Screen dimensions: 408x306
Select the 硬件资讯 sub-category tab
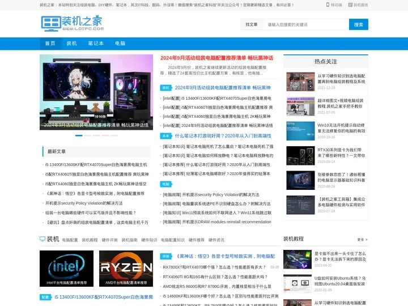[216, 240]
